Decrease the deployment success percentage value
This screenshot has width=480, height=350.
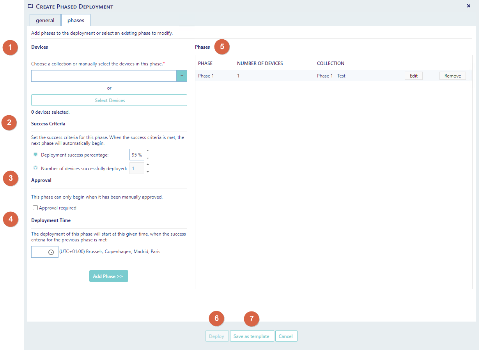pos(148,158)
